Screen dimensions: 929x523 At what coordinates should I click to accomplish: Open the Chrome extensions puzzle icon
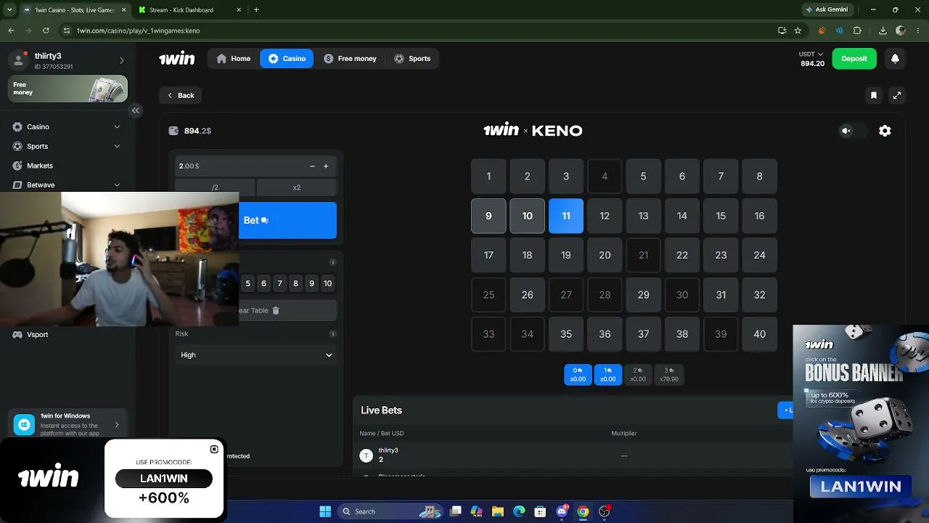point(857,31)
